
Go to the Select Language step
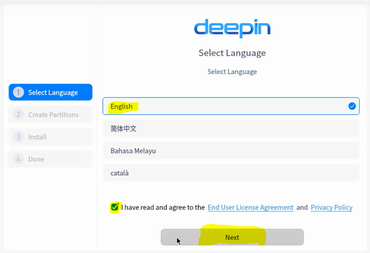(x=50, y=92)
